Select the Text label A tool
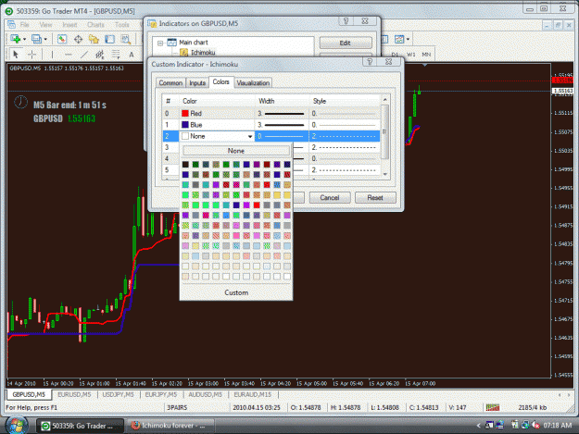The width and height of the screenshot is (579, 434). coord(132,55)
